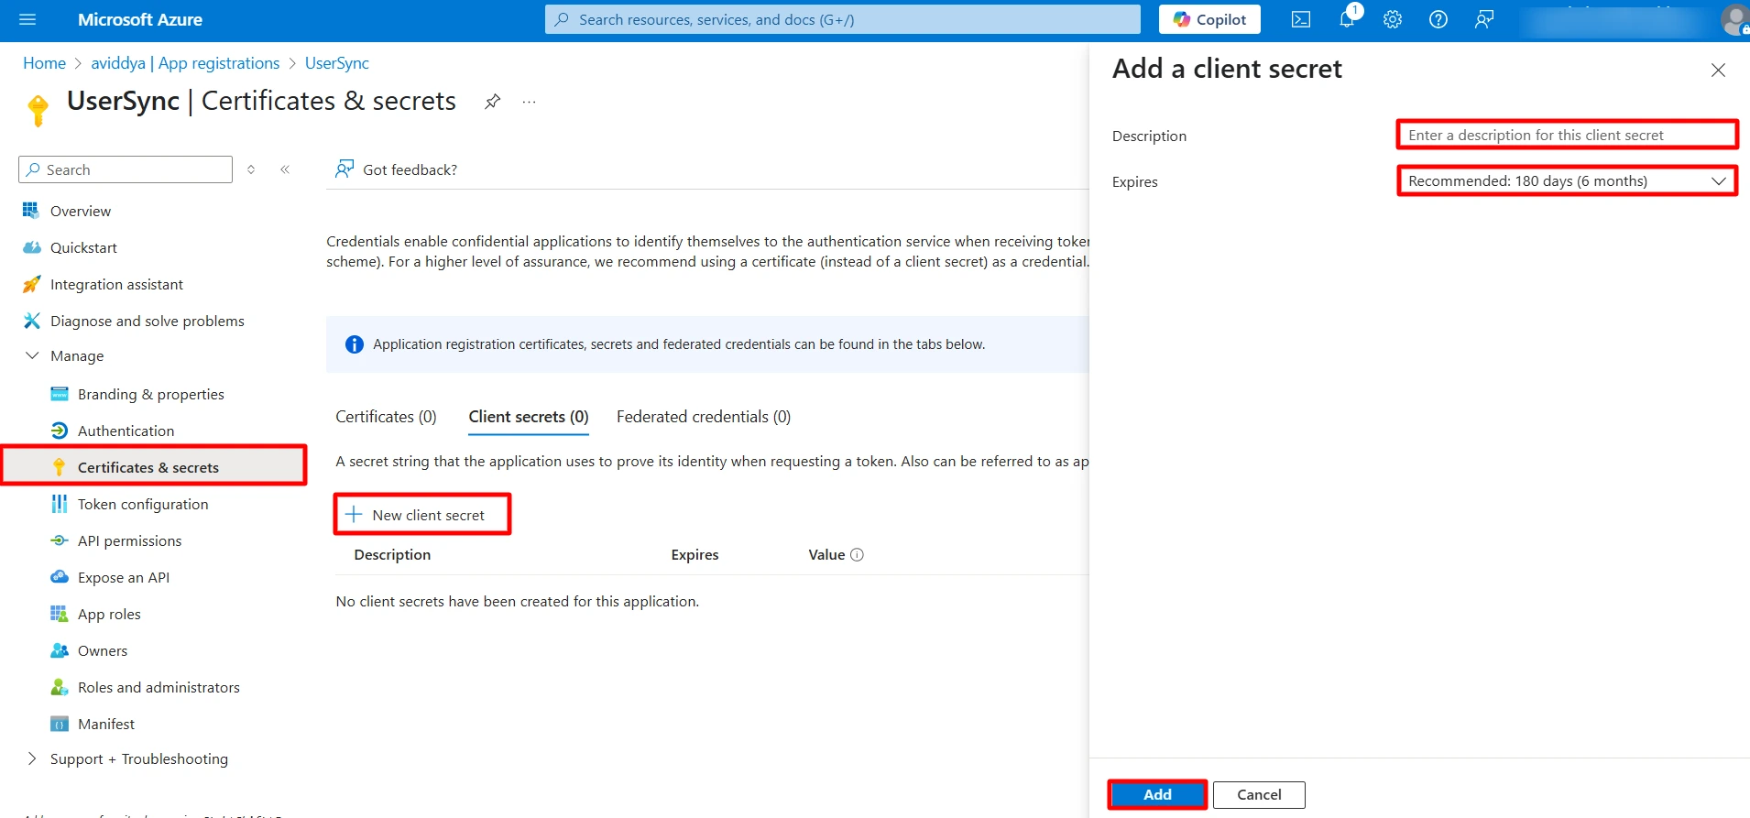Viewport: 1750px width, 818px height.
Task: Click the sidebar expand/collapse sort arrows
Action: [x=251, y=169]
